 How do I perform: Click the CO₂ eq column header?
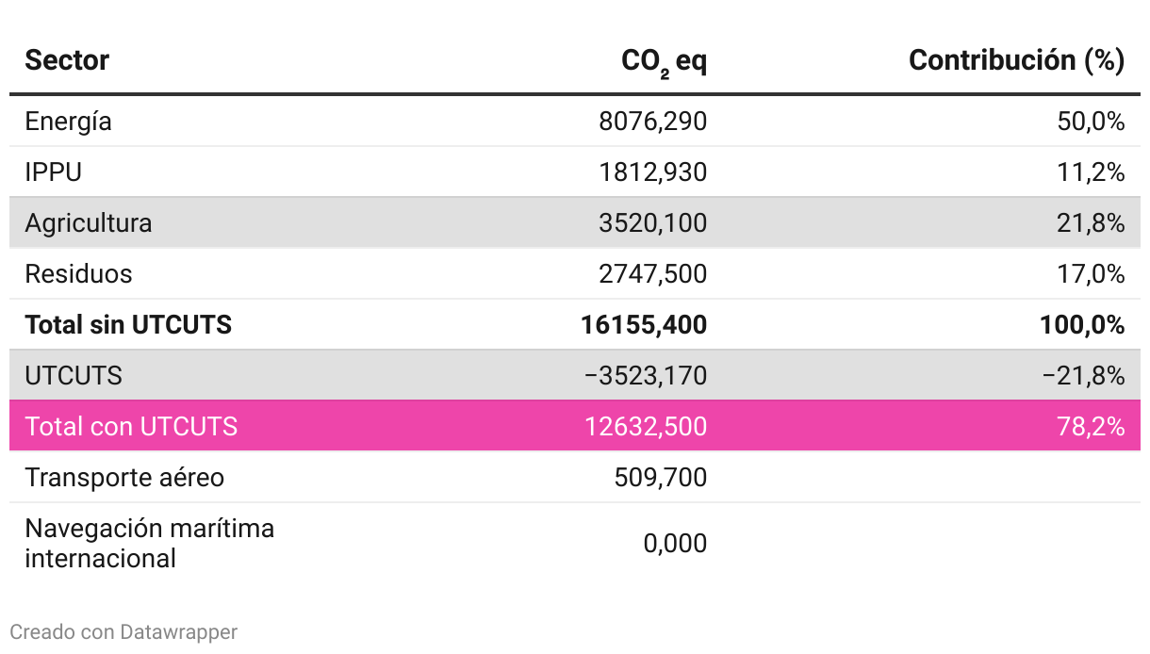click(x=664, y=61)
